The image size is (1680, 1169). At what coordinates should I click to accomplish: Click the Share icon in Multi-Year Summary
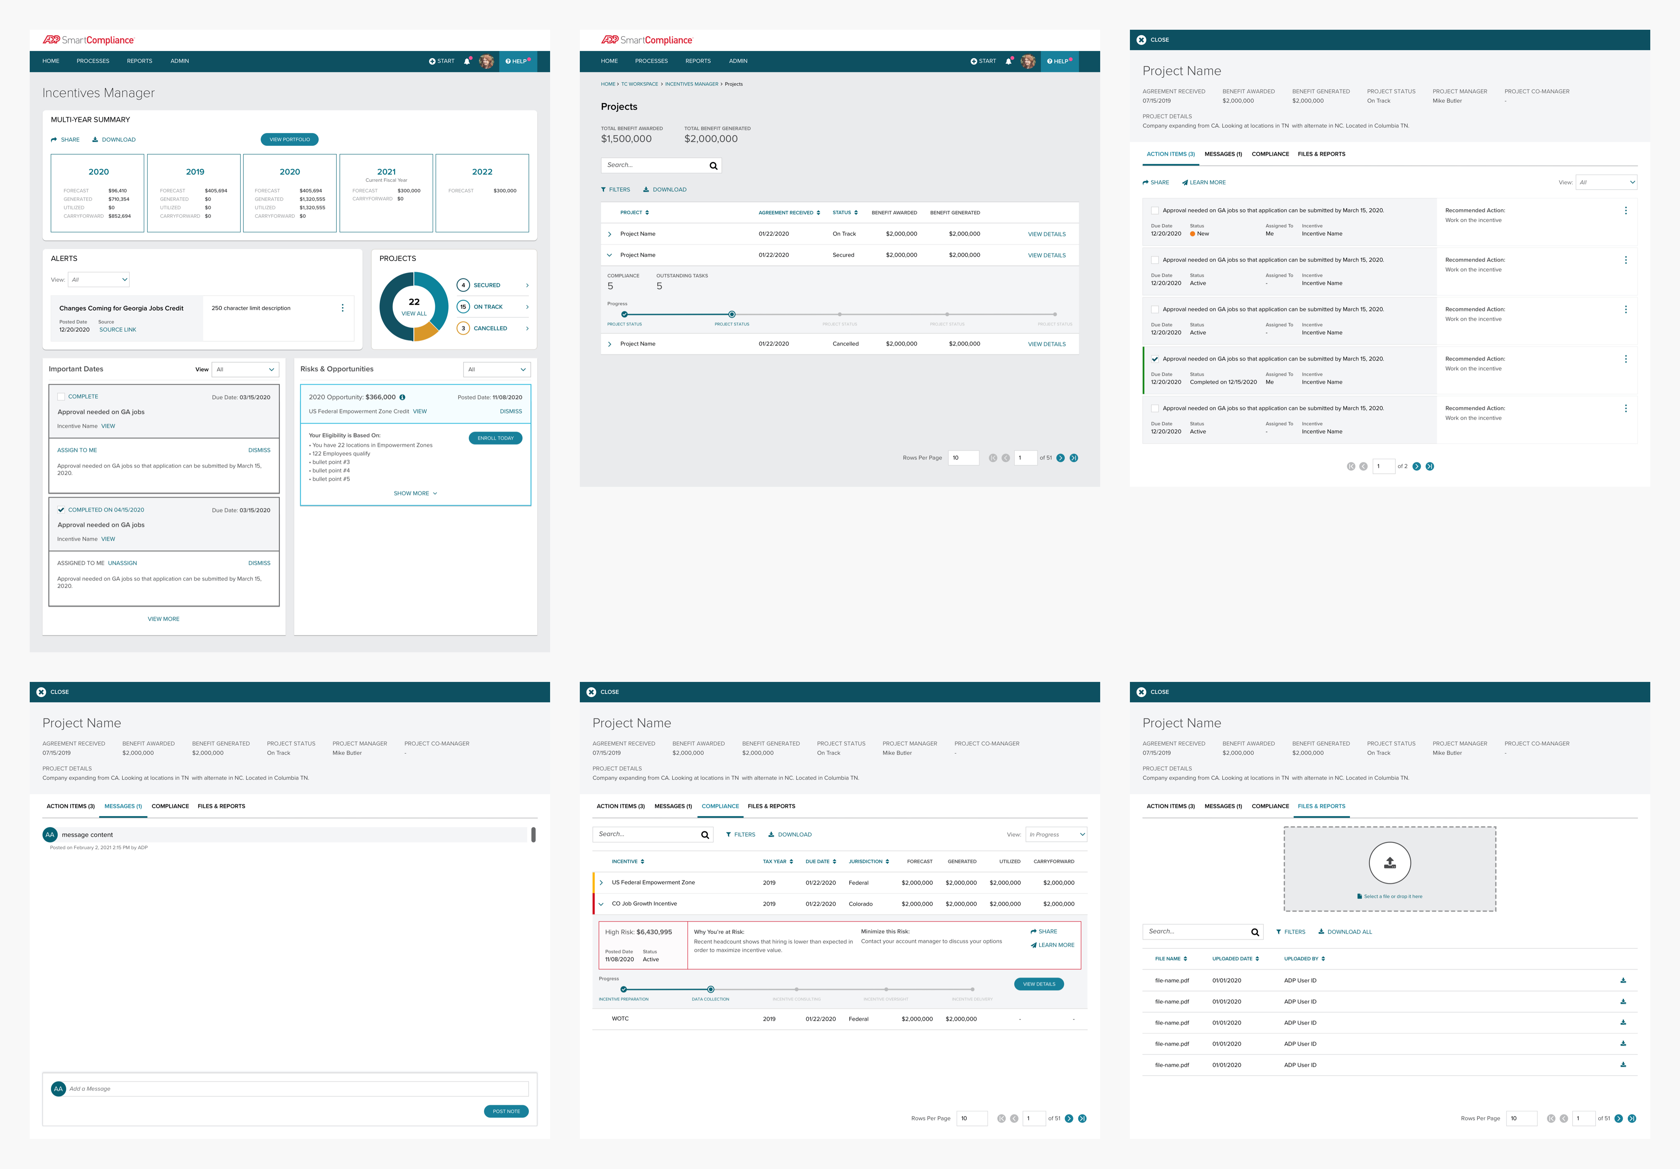(x=54, y=140)
